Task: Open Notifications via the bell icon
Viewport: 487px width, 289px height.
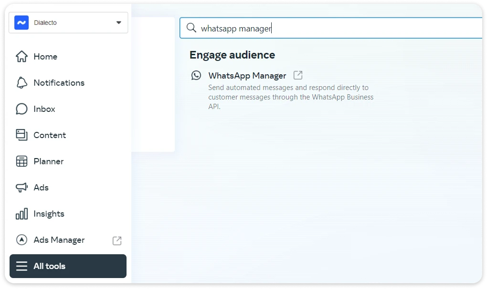Action: point(21,83)
